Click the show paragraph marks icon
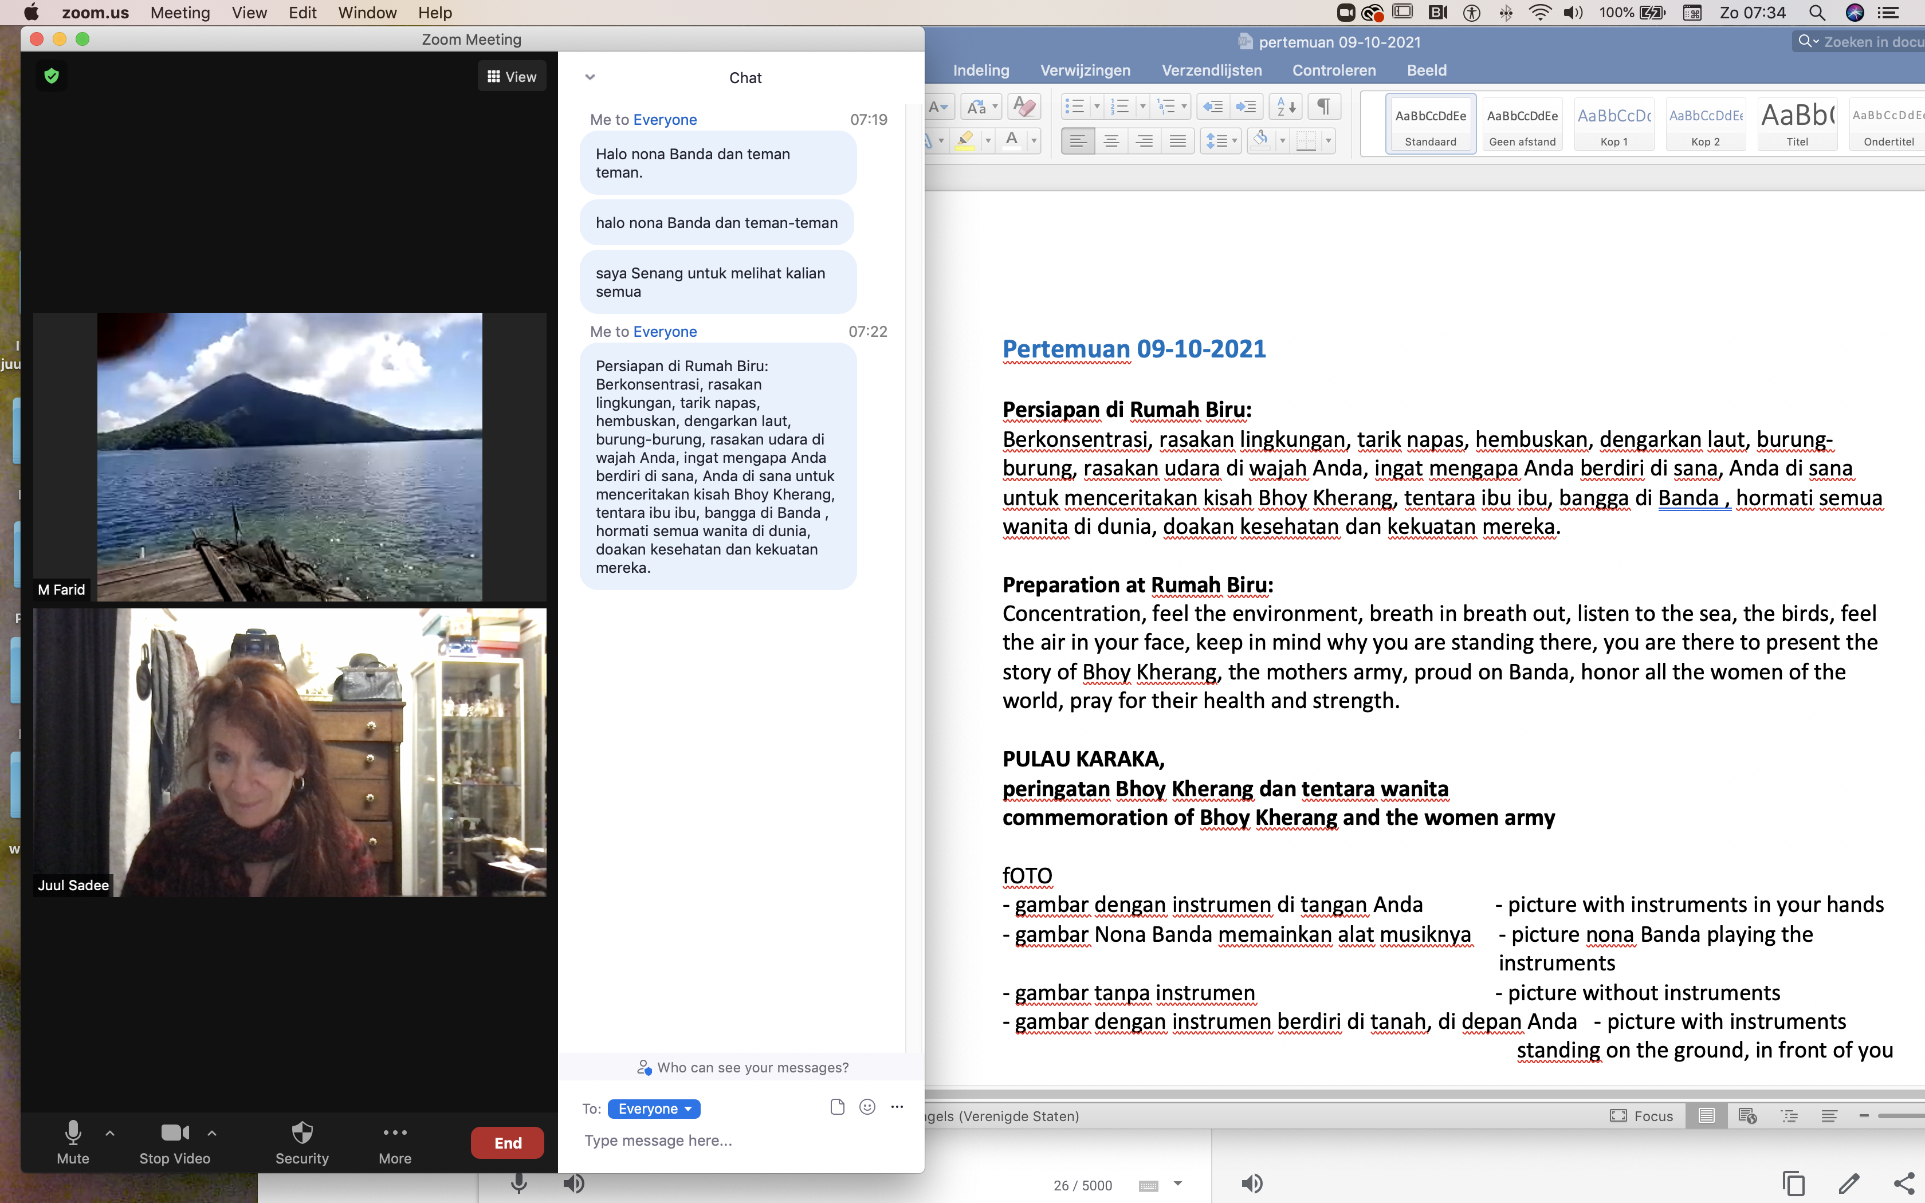The height and width of the screenshot is (1203, 1925). click(1323, 107)
